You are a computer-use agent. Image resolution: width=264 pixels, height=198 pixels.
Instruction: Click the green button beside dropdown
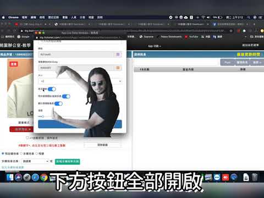(x=68, y=162)
